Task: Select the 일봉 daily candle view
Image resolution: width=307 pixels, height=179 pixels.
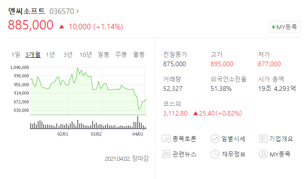Action: [103, 55]
